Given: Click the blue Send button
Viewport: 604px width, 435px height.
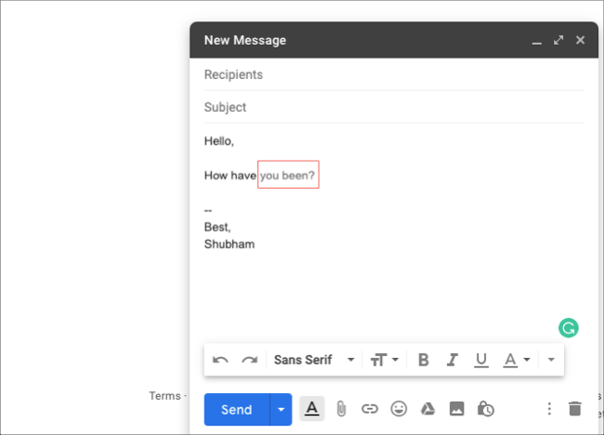Looking at the screenshot, I should point(237,409).
